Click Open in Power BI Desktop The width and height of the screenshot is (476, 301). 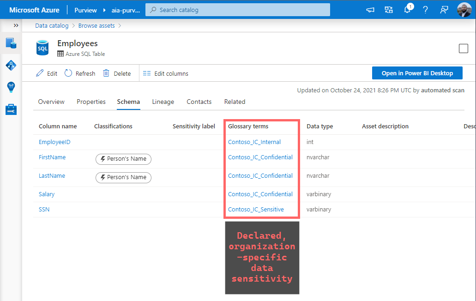417,73
